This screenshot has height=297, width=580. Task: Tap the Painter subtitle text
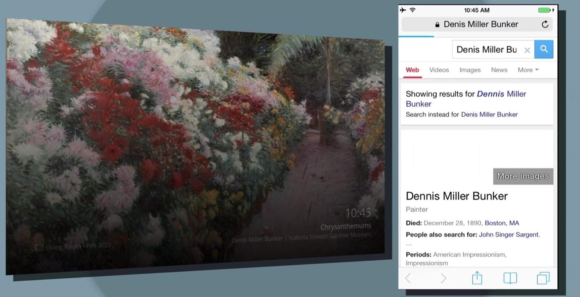pos(417,210)
